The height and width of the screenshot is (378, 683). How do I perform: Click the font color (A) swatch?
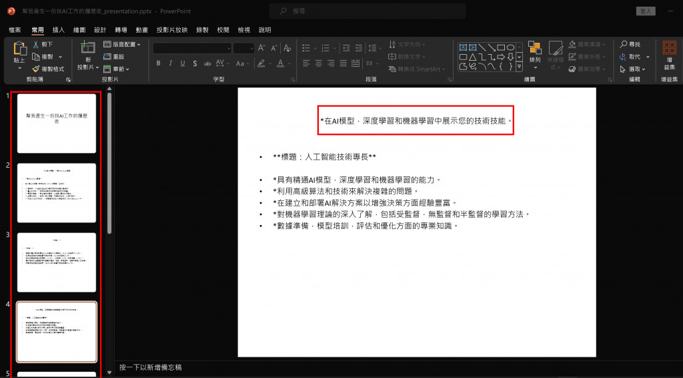281,63
